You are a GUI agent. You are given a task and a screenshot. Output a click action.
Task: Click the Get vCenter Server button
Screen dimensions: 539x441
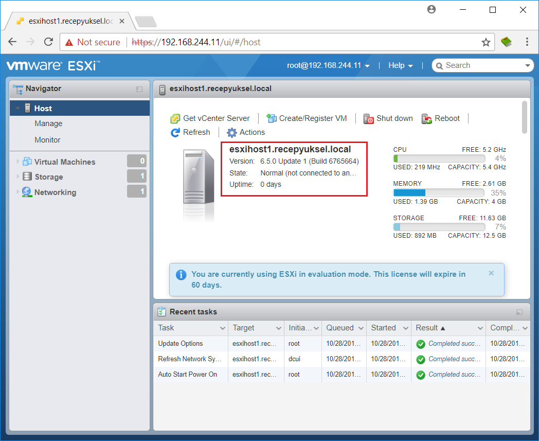tap(210, 119)
